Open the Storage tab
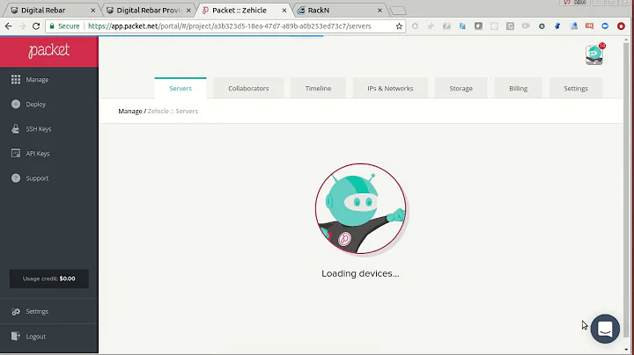634x355 pixels. [x=461, y=89]
